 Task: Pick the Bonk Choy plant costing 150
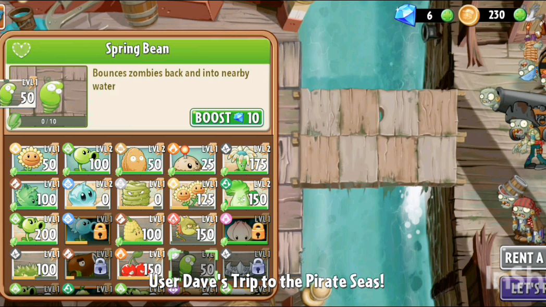click(x=246, y=195)
